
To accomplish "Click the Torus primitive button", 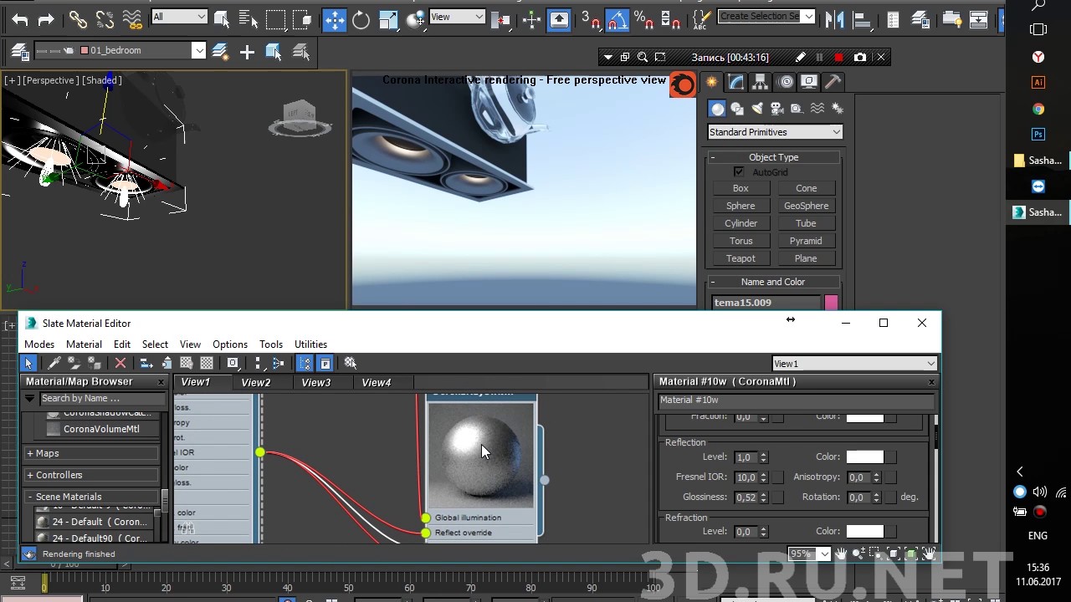I will point(740,241).
